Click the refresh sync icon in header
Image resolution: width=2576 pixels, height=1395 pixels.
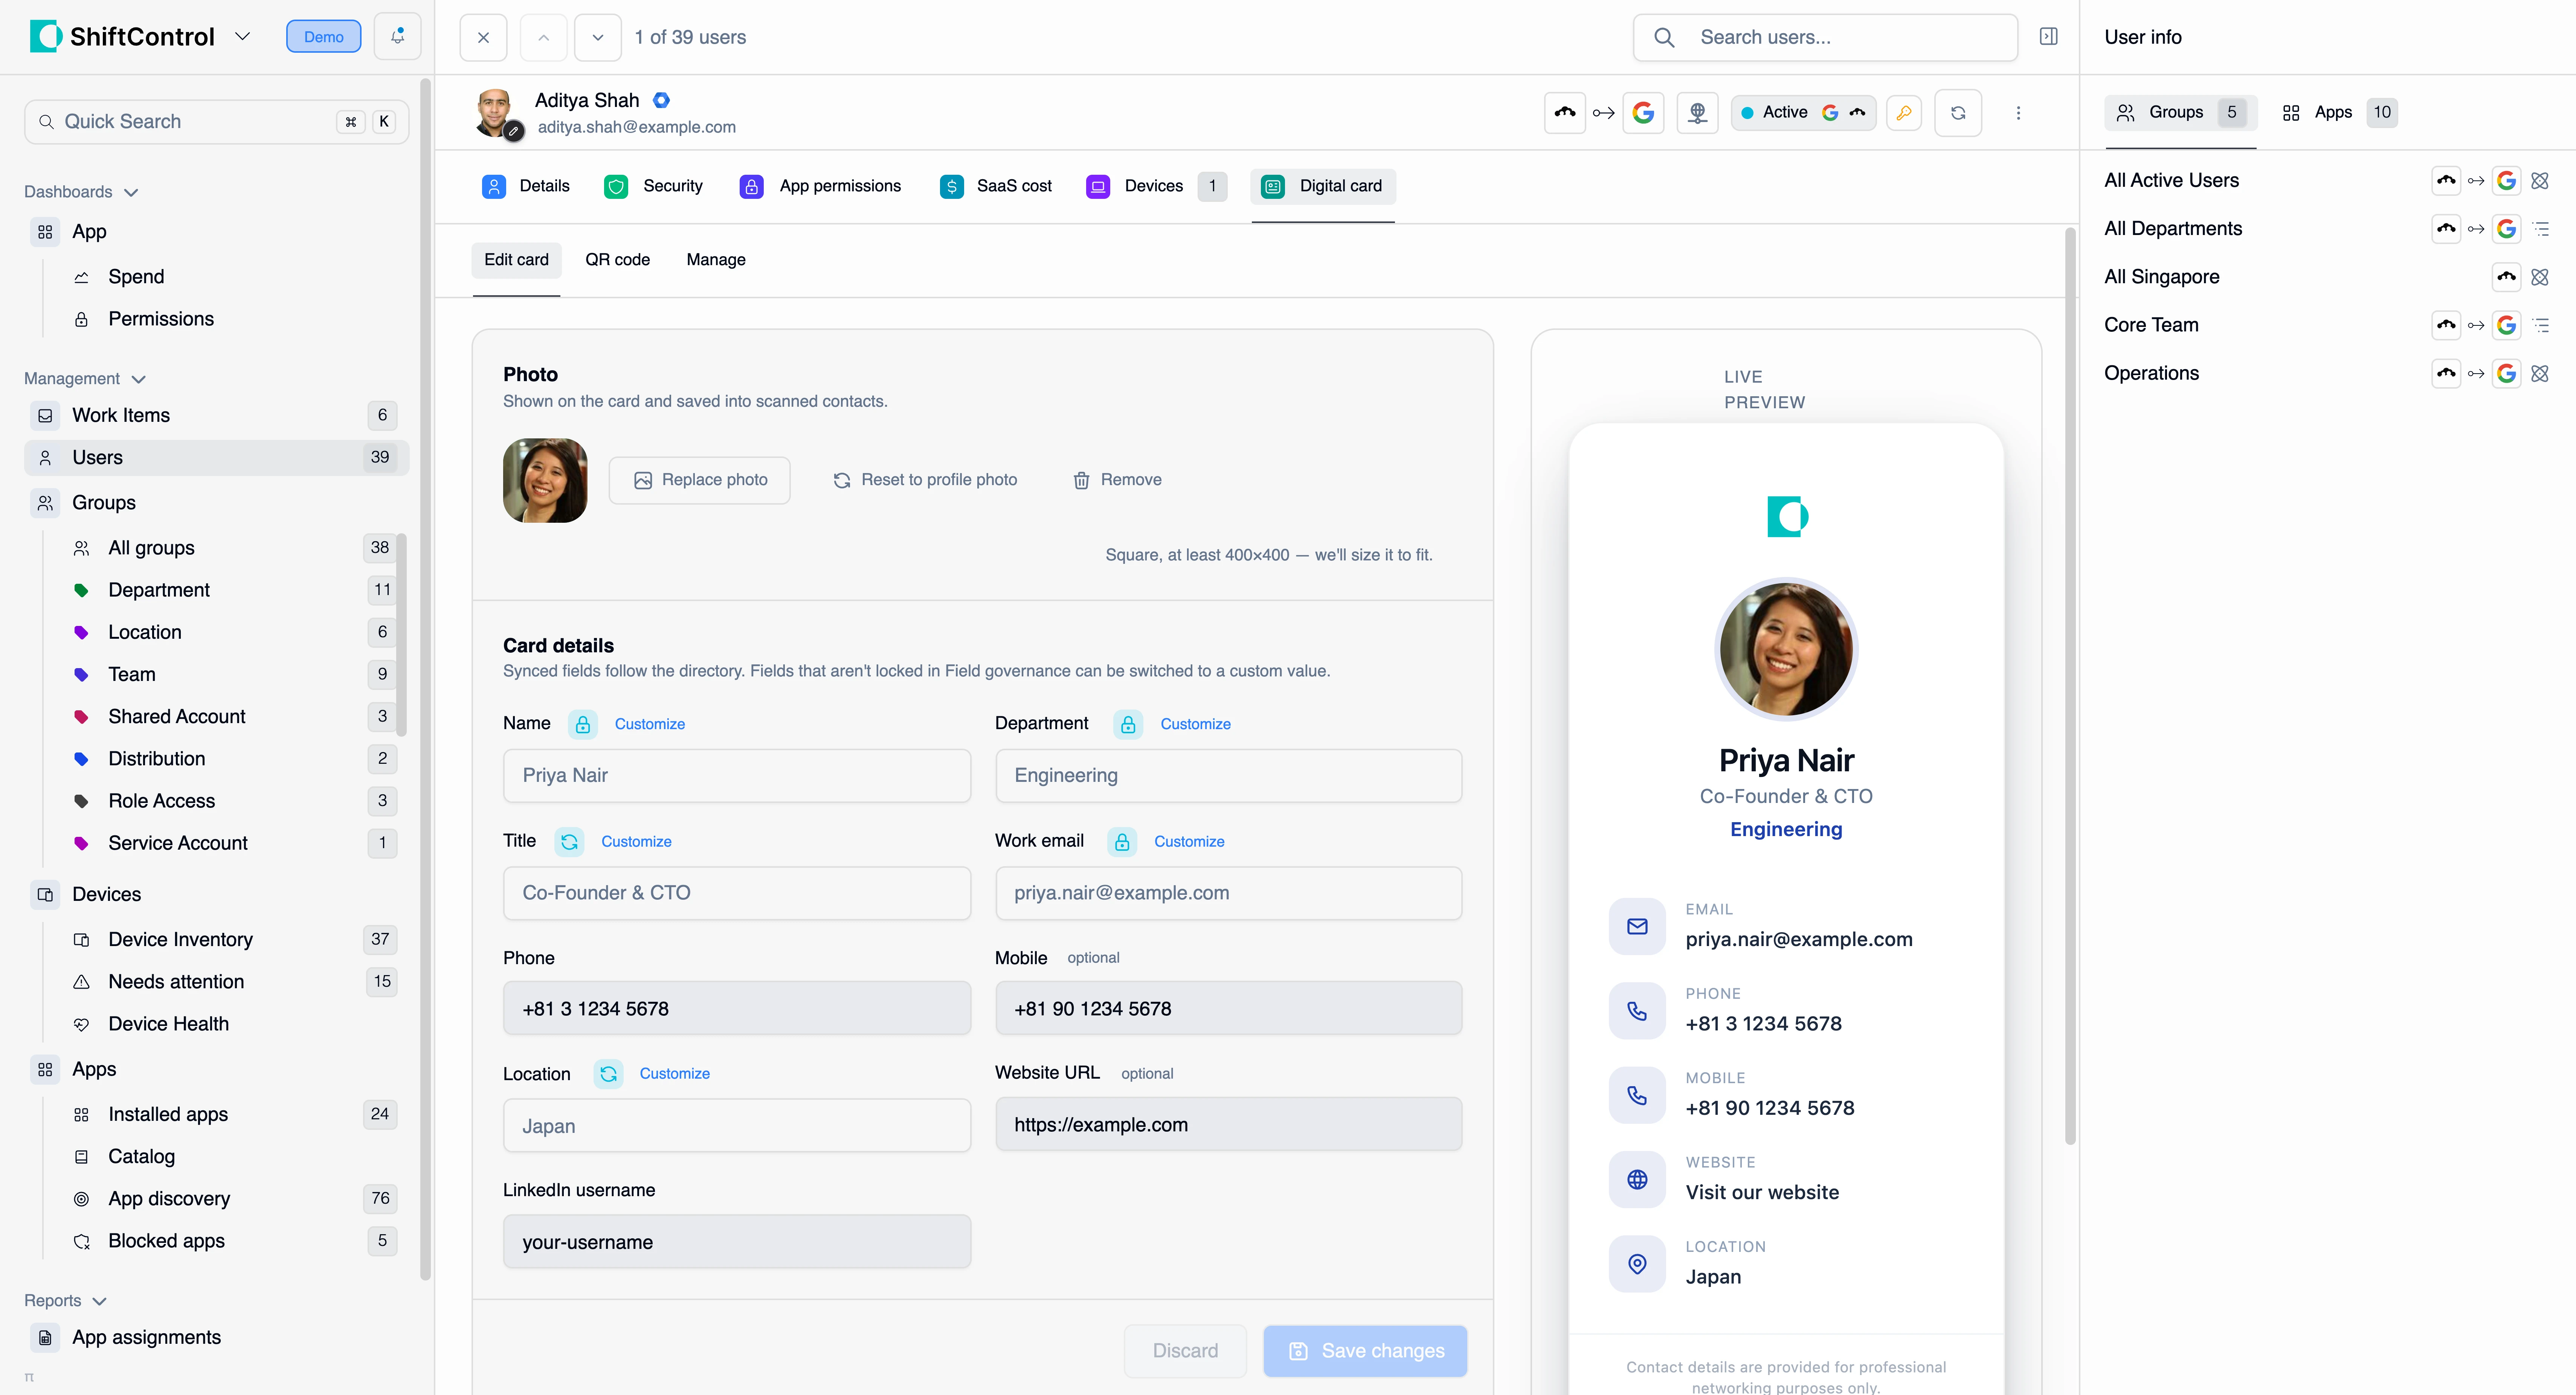tap(1958, 113)
